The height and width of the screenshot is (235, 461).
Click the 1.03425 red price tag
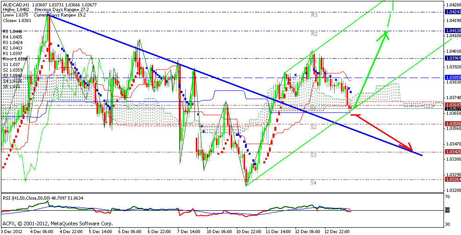tap(452, 151)
